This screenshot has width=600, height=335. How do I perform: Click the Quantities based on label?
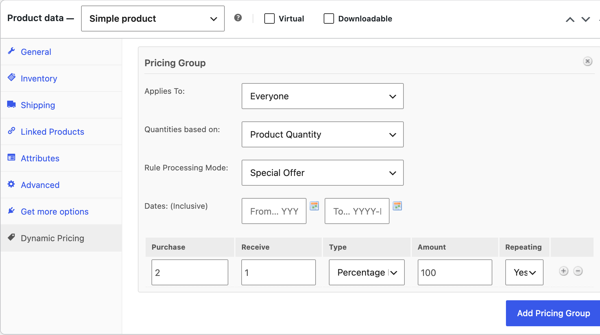pos(182,130)
